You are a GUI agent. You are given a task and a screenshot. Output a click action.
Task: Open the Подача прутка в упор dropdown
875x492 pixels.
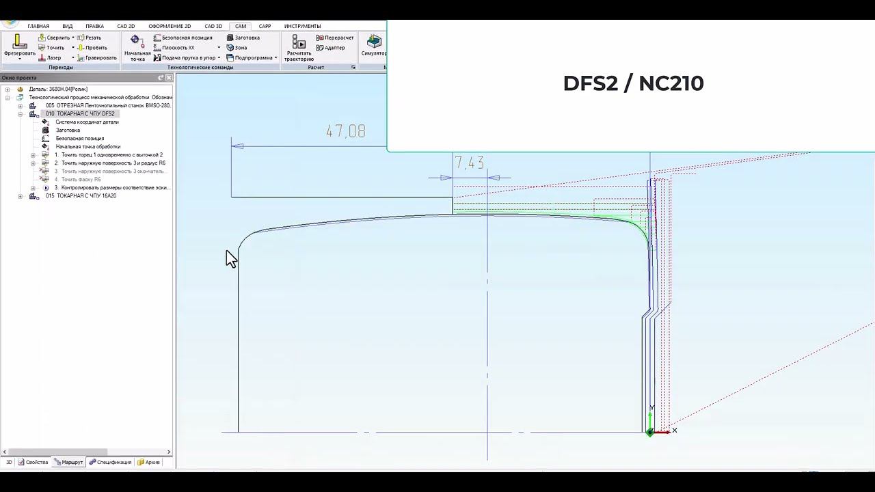(219, 58)
